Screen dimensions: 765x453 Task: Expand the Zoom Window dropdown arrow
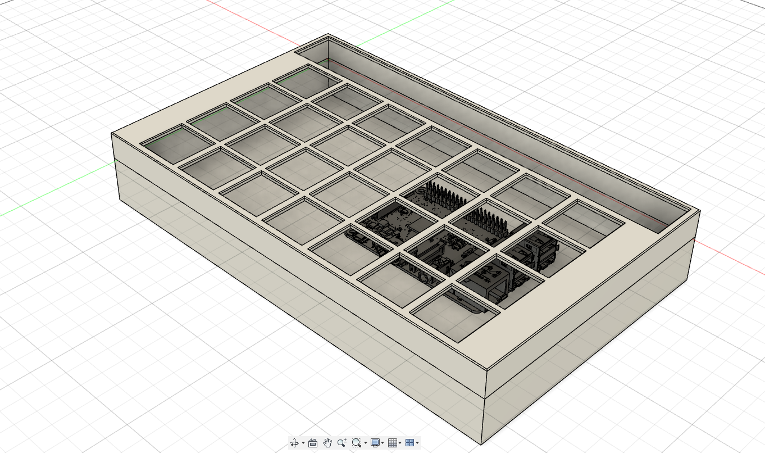coord(365,443)
